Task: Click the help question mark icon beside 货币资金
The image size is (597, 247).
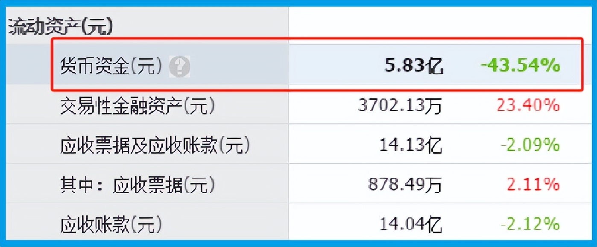Action: 179,66
